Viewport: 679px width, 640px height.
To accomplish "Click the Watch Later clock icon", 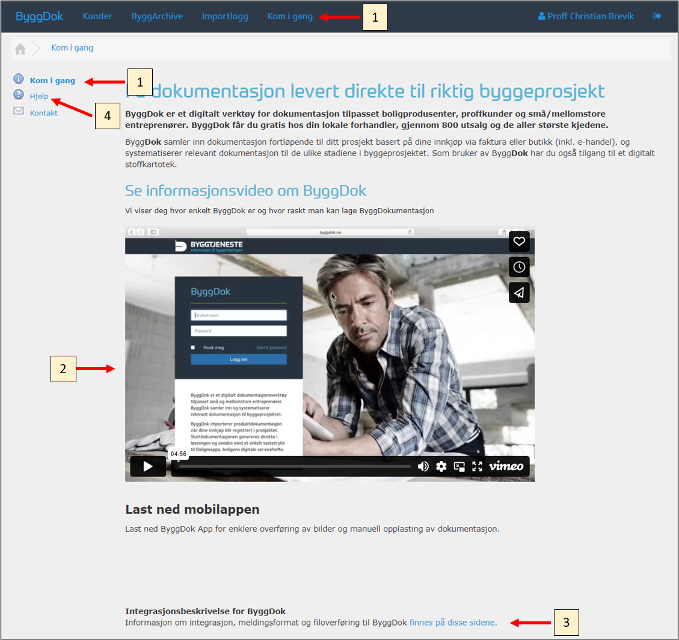I will click(519, 267).
